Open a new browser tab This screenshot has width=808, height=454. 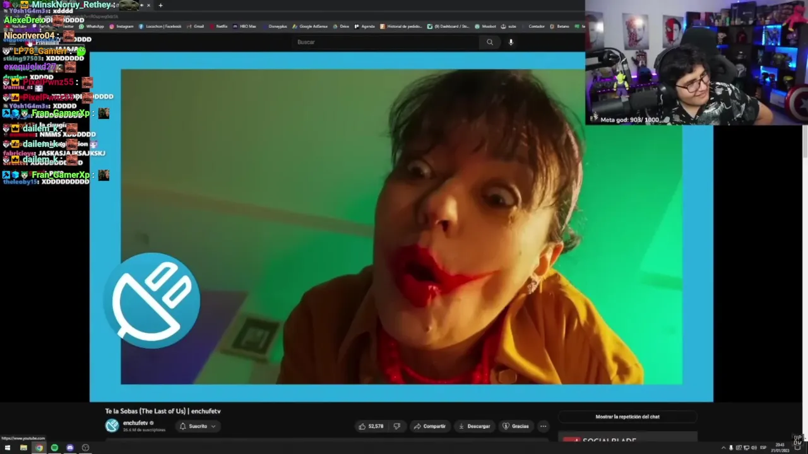pyautogui.click(x=160, y=5)
